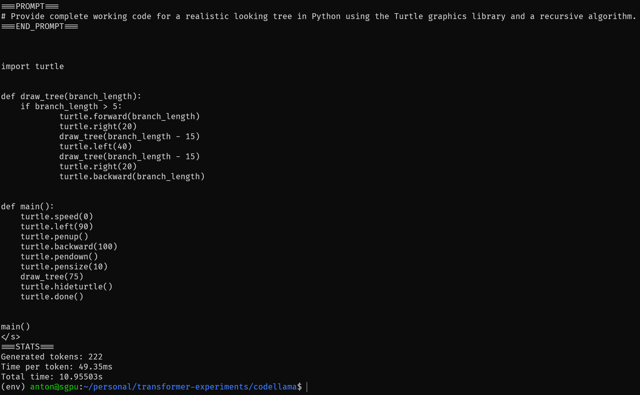Click the PROMPT header line at the top
This screenshot has height=395, width=640.
pyautogui.click(x=30, y=6)
